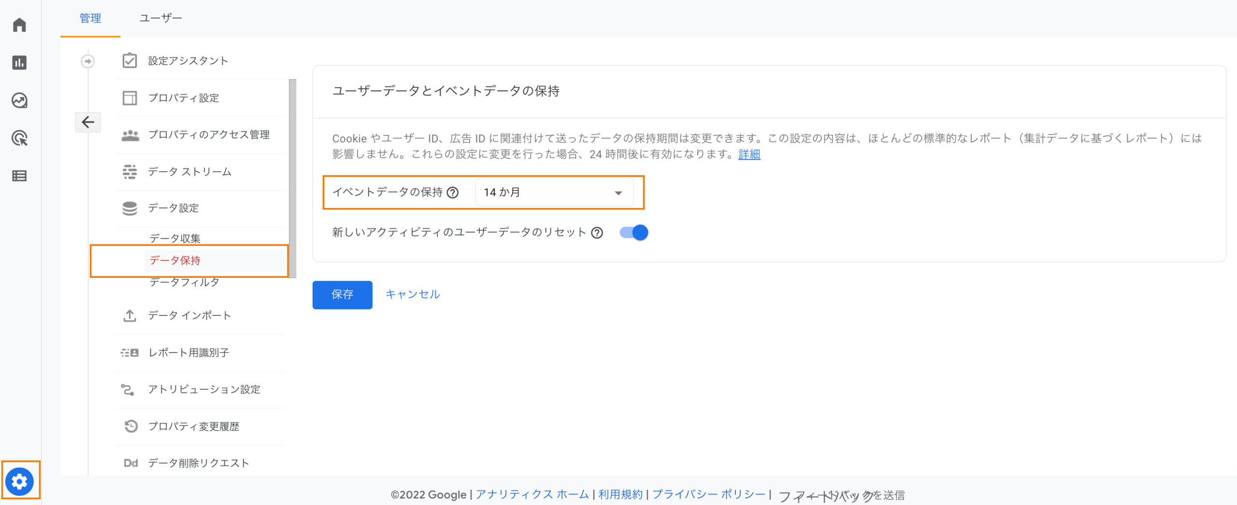This screenshot has width=1237, height=505.
Task: Click the 保存 button
Action: 343,295
